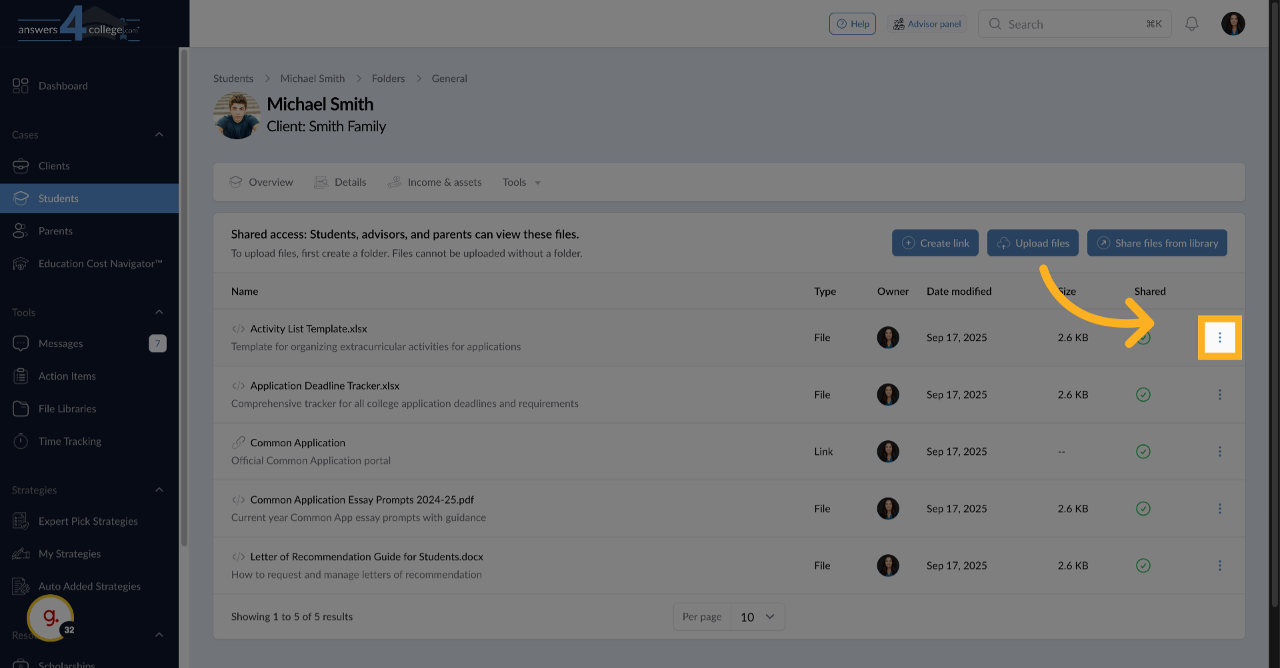The width and height of the screenshot is (1280, 668).
Task: Open the Income & assets tab
Action: point(435,182)
